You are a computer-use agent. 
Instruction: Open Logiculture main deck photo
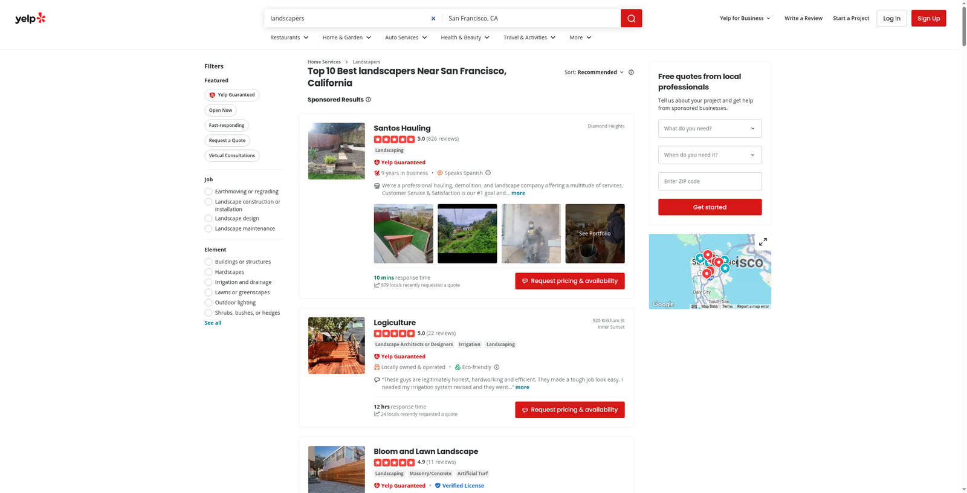coord(336,346)
